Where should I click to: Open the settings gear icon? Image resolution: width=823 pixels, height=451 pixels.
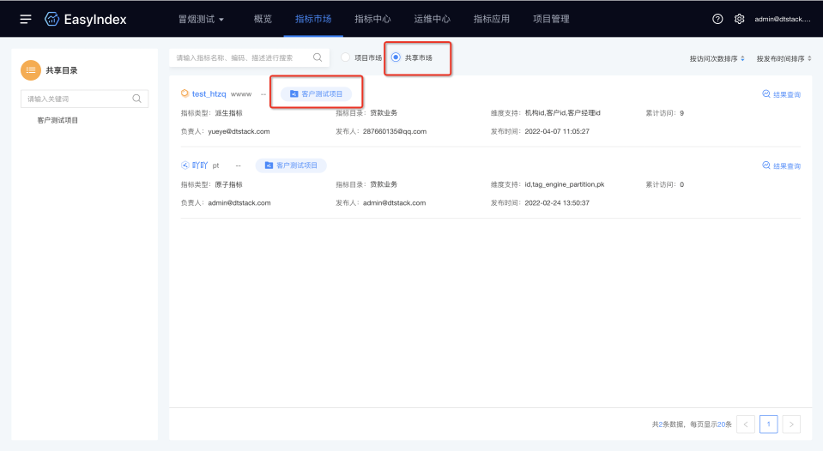tap(739, 19)
